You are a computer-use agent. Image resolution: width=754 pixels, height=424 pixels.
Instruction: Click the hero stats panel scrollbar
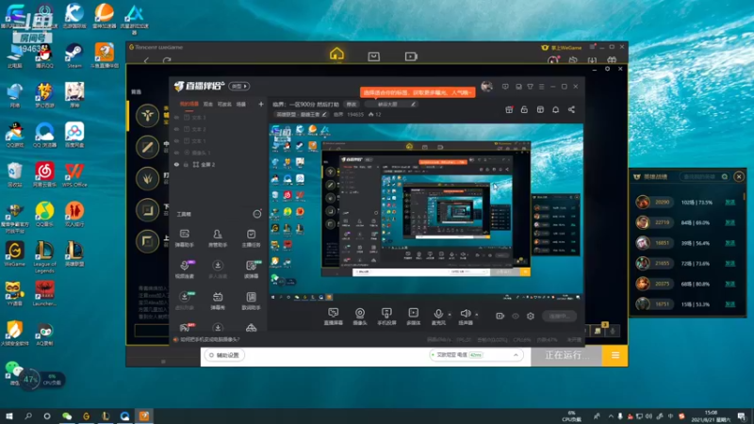coord(745,196)
